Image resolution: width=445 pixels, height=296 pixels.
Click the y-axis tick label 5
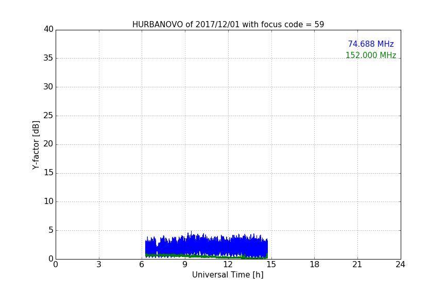coord(51,230)
